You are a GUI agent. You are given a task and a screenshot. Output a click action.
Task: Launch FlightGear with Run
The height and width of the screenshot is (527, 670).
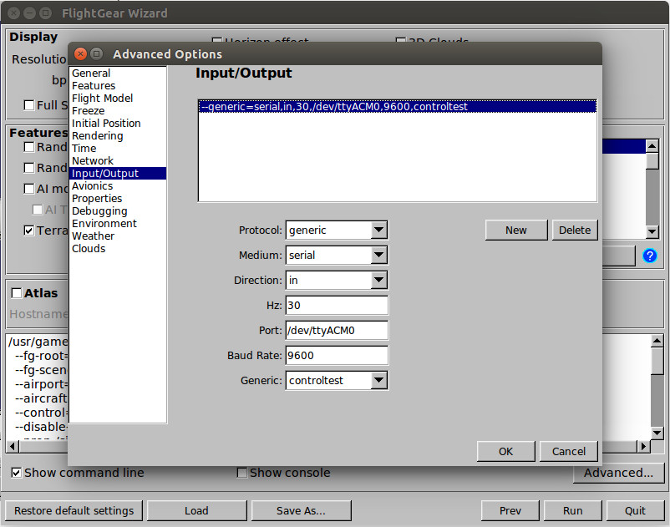(572, 511)
